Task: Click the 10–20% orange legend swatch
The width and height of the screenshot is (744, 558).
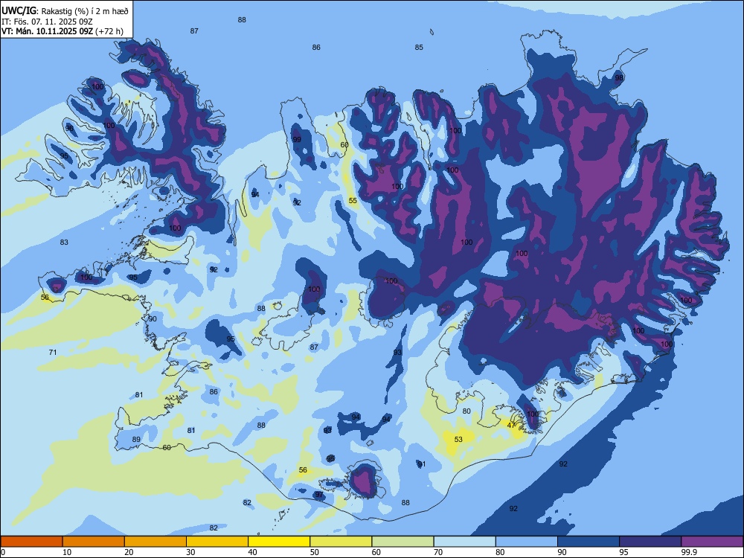Action: (x=94, y=542)
